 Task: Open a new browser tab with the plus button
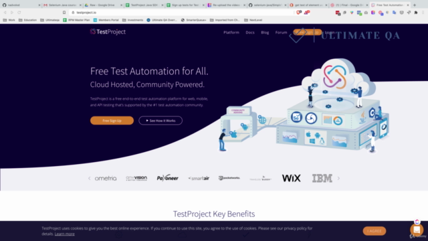coord(415,5)
